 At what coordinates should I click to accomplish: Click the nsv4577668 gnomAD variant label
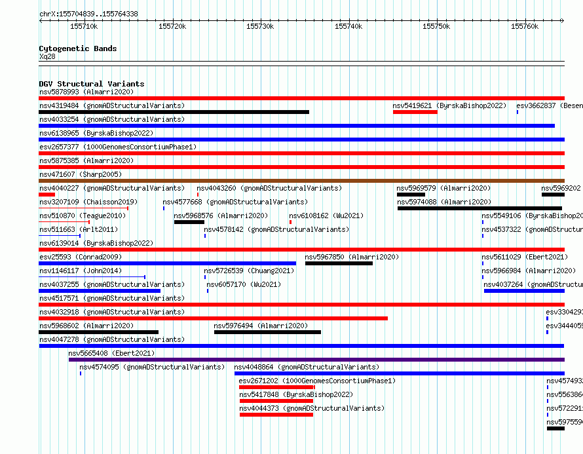click(235, 202)
